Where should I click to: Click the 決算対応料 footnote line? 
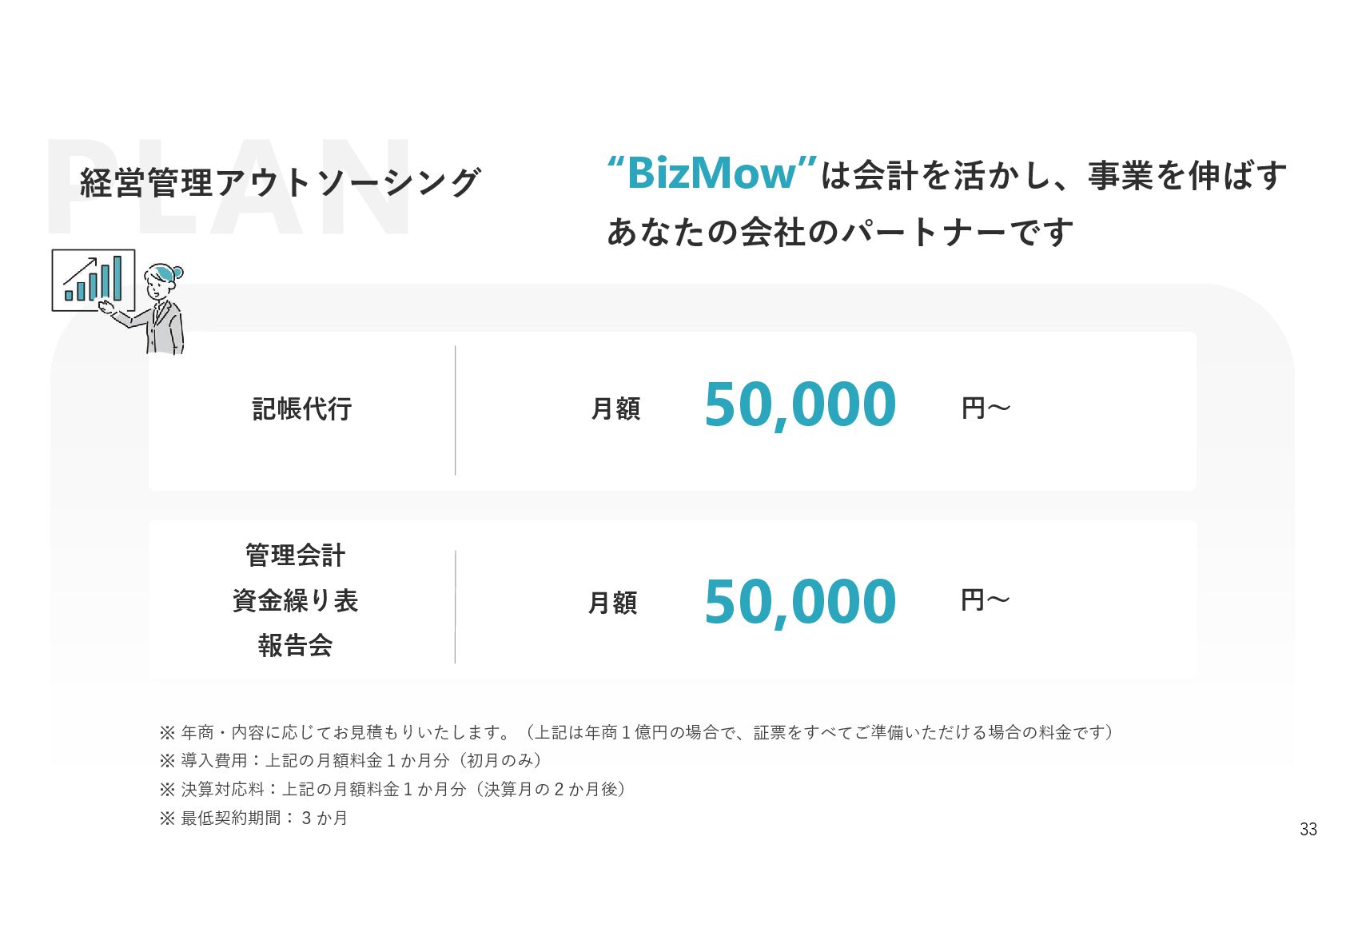coord(393,789)
